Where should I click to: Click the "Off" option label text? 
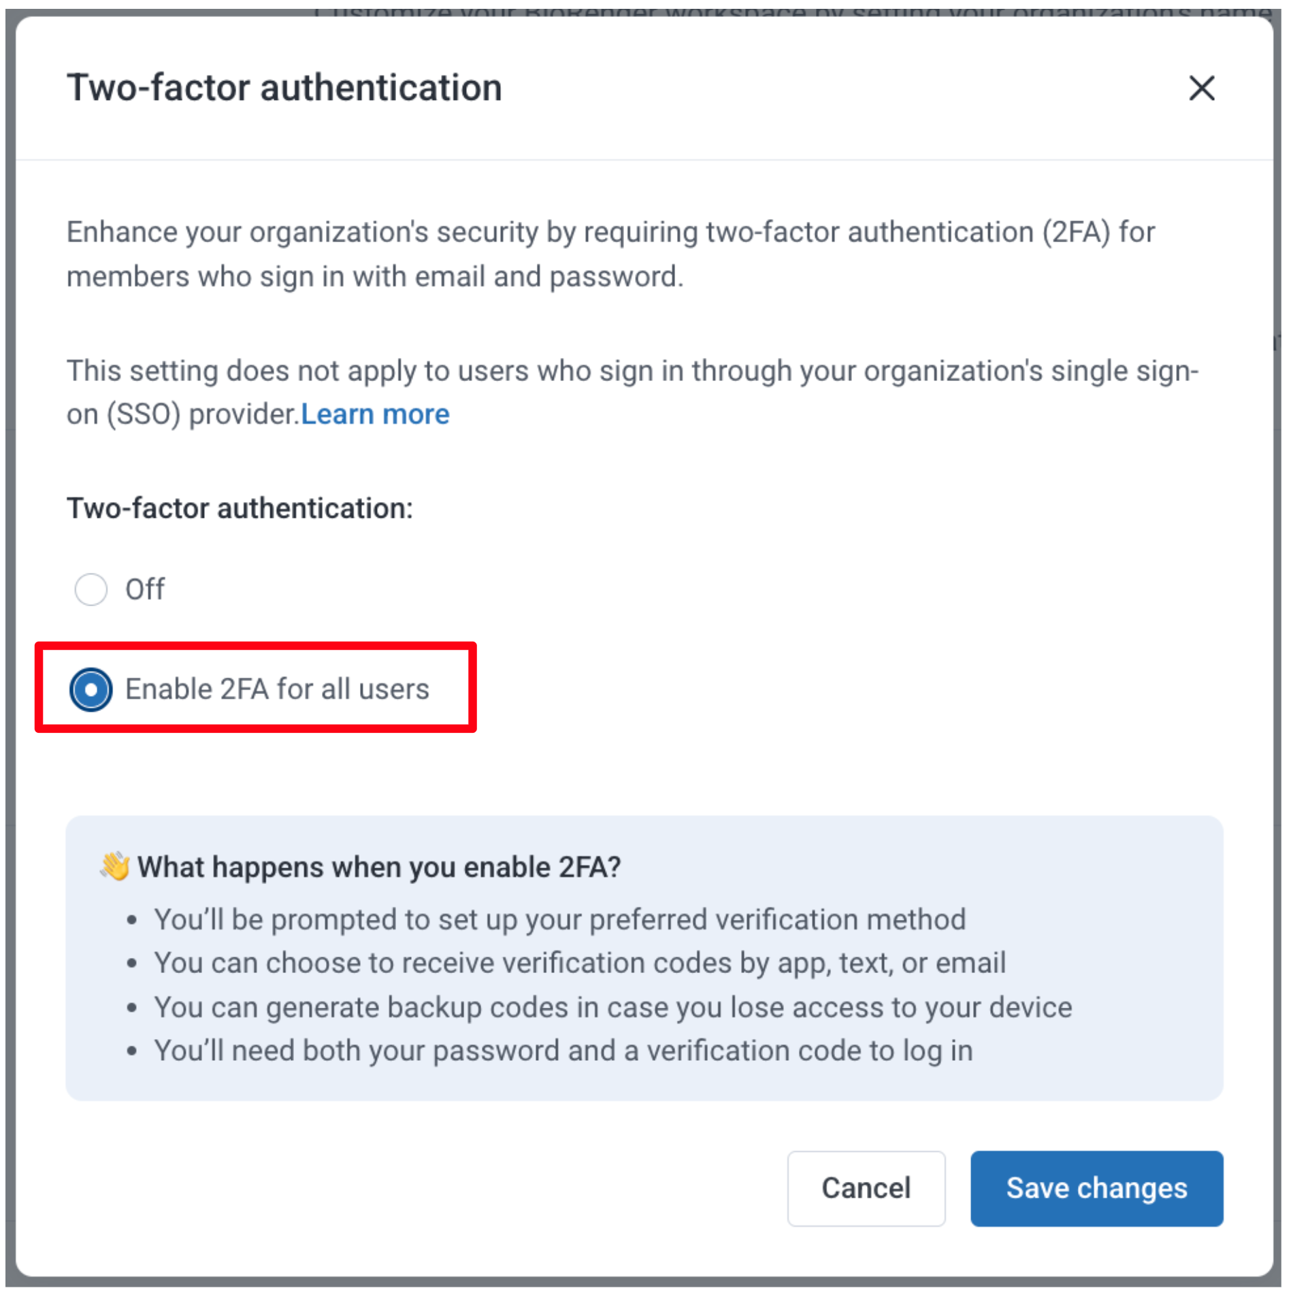click(144, 589)
